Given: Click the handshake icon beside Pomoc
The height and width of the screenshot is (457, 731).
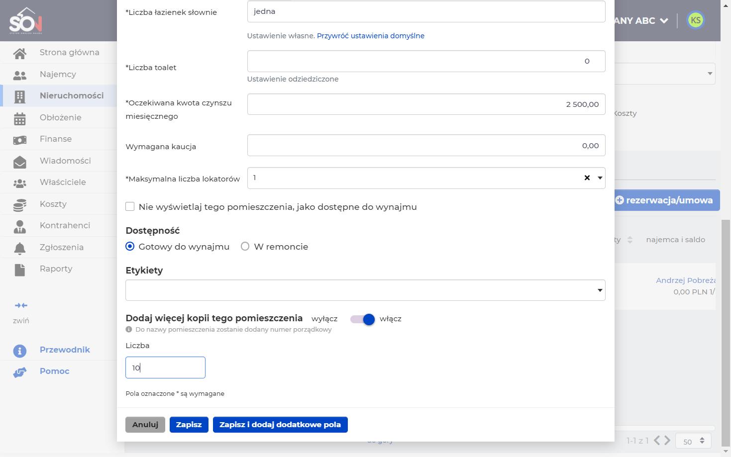Looking at the screenshot, I should (19, 372).
